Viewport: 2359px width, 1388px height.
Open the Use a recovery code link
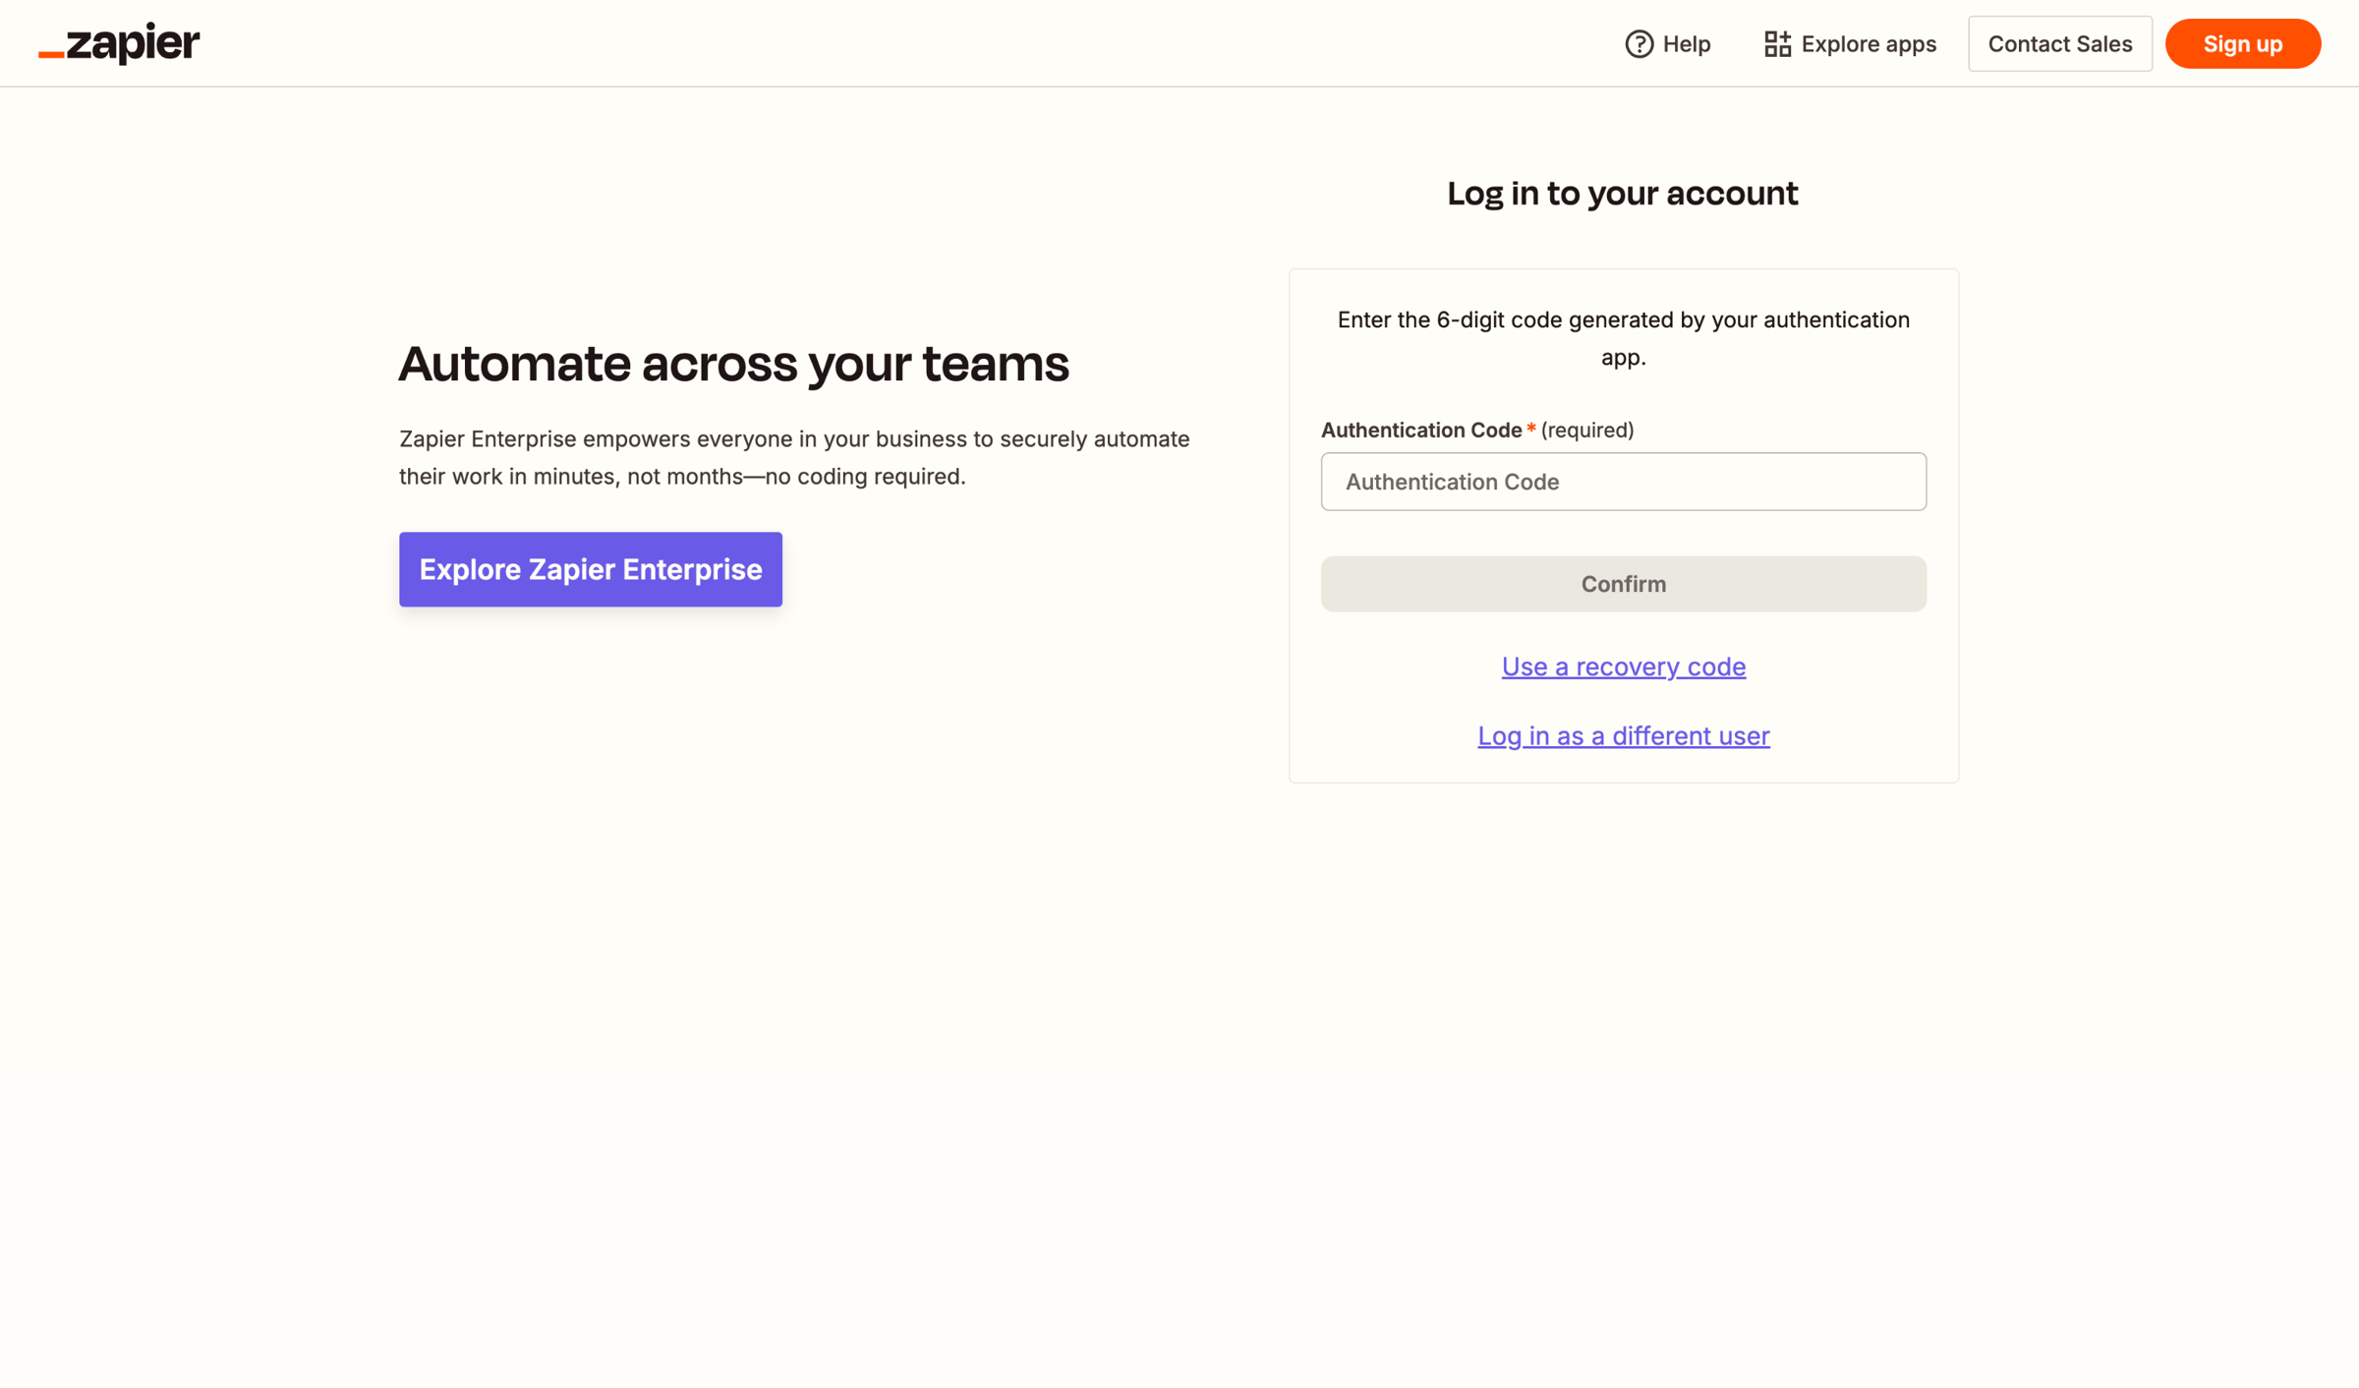1623,666
